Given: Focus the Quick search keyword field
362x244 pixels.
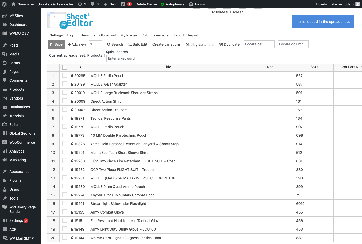Looking at the screenshot, I should click(x=153, y=58).
